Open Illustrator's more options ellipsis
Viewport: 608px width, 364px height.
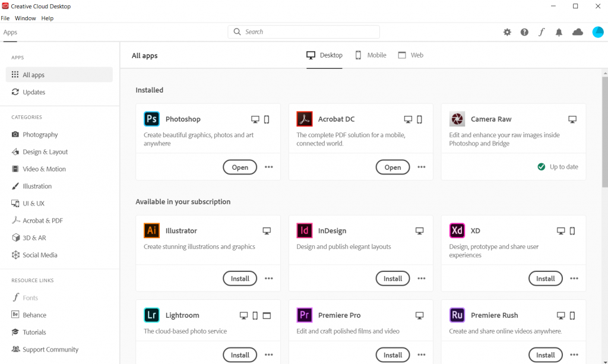[x=269, y=278]
